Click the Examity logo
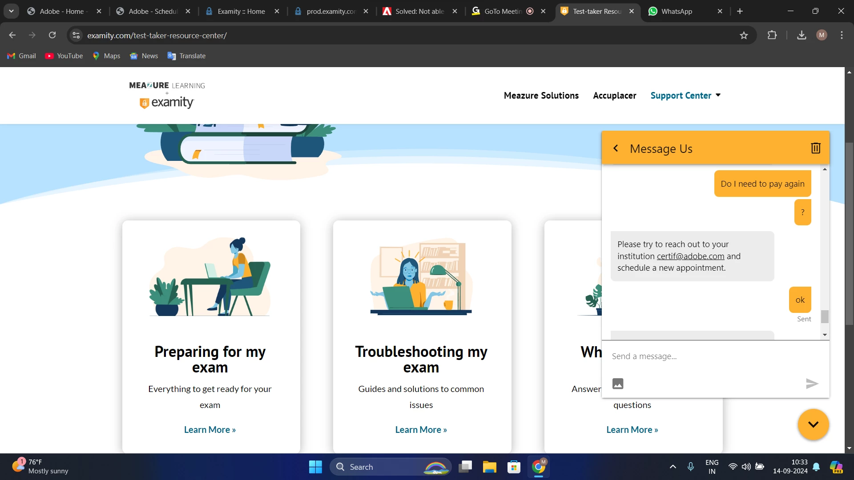 coord(167,102)
